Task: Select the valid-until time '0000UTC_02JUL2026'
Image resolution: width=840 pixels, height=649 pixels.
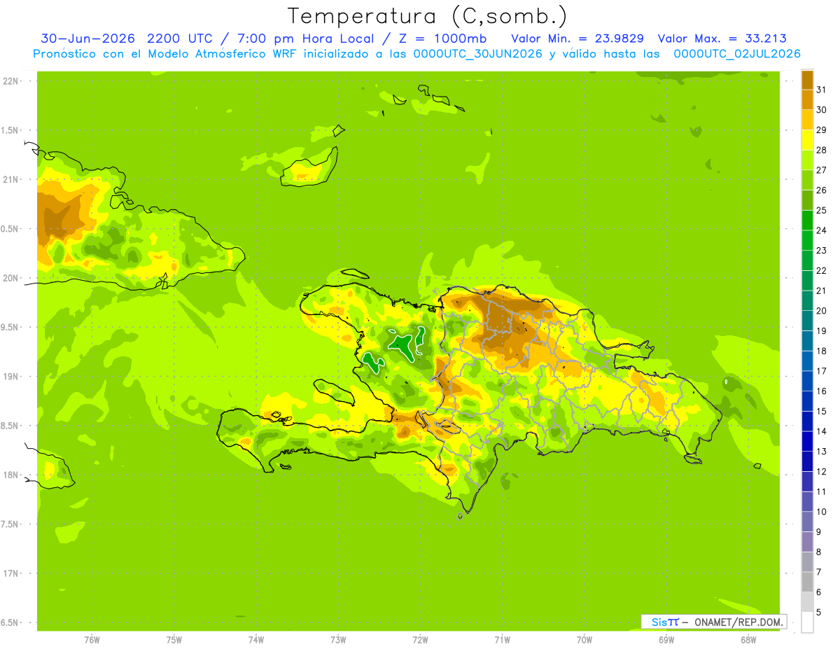Action: click(737, 54)
